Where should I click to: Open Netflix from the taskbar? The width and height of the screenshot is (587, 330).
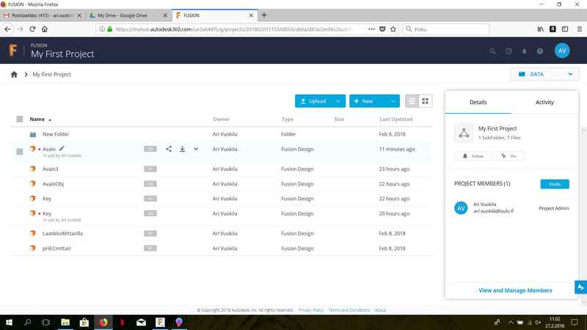click(122, 322)
